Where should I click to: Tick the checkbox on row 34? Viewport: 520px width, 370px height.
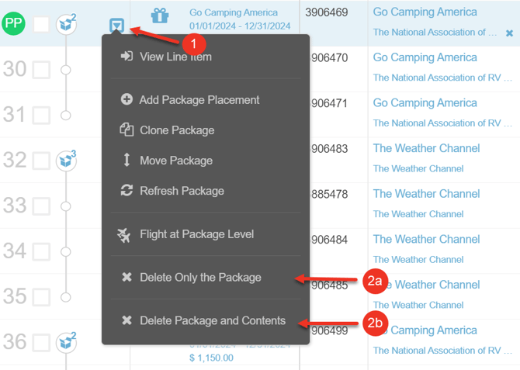click(41, 251)
